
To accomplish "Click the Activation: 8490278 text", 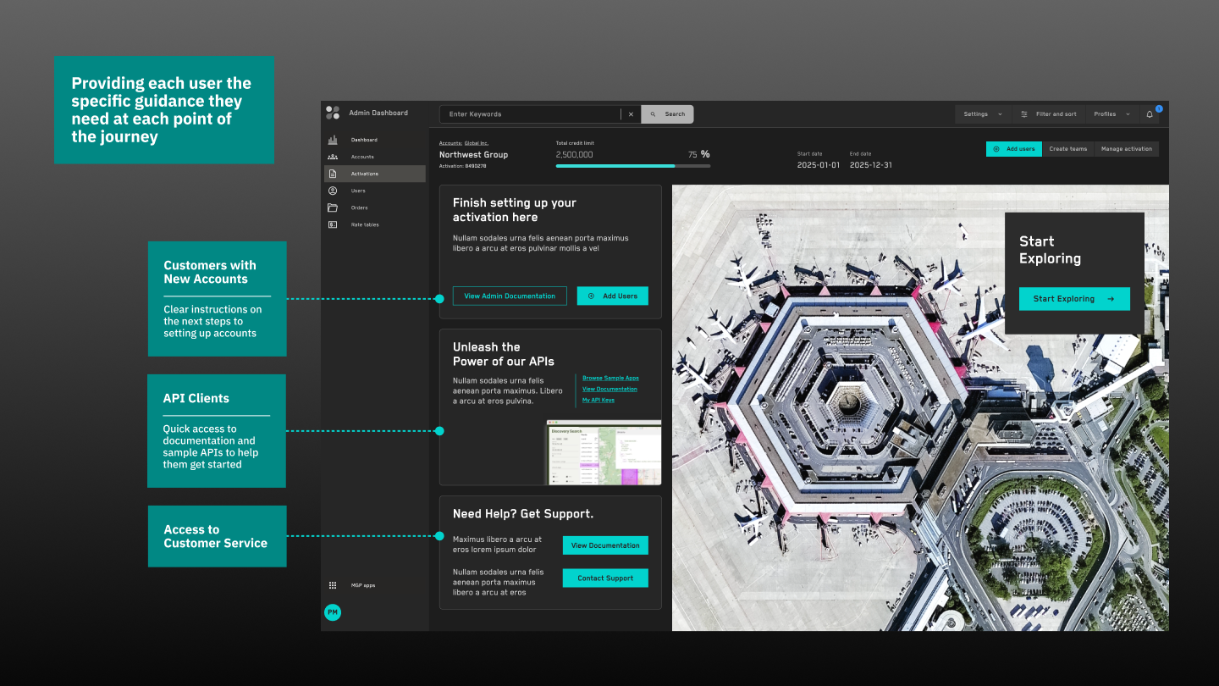I will point(462,166).
